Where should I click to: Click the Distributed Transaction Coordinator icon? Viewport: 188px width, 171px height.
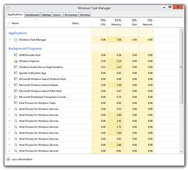point(15,97)
